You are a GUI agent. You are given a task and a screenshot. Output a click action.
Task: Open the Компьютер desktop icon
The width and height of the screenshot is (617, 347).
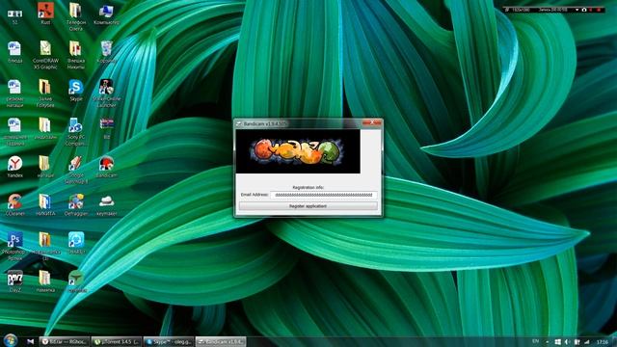pyautogui.click(x=106, y=14)
